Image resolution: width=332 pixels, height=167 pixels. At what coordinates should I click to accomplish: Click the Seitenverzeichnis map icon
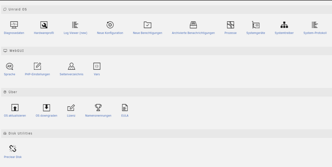71,66
